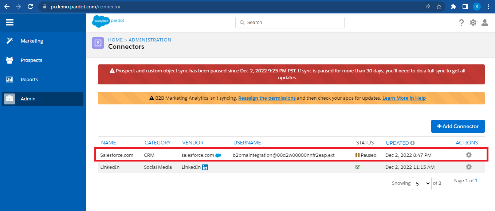
Task: Click the Dec 2, 2022 8:47 PM date
Action: click(408, 155)
